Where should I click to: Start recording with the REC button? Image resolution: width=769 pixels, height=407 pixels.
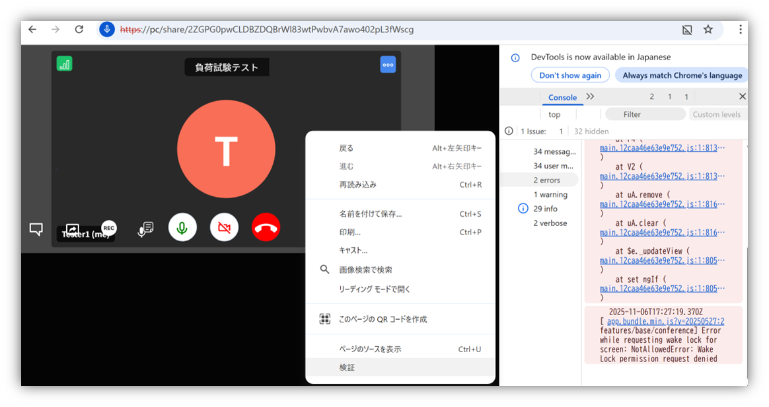(x=109, y=228)
